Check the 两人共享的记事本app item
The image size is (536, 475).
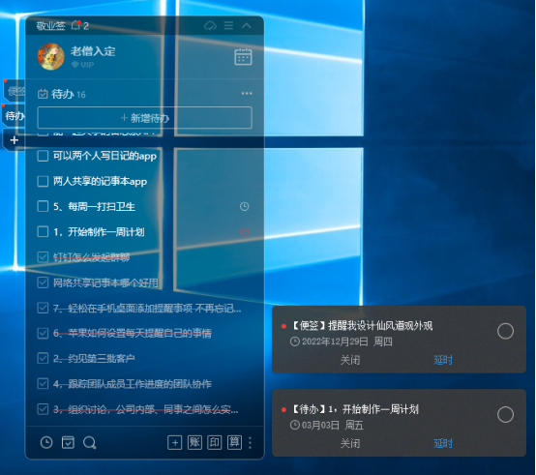click(43, 182)
